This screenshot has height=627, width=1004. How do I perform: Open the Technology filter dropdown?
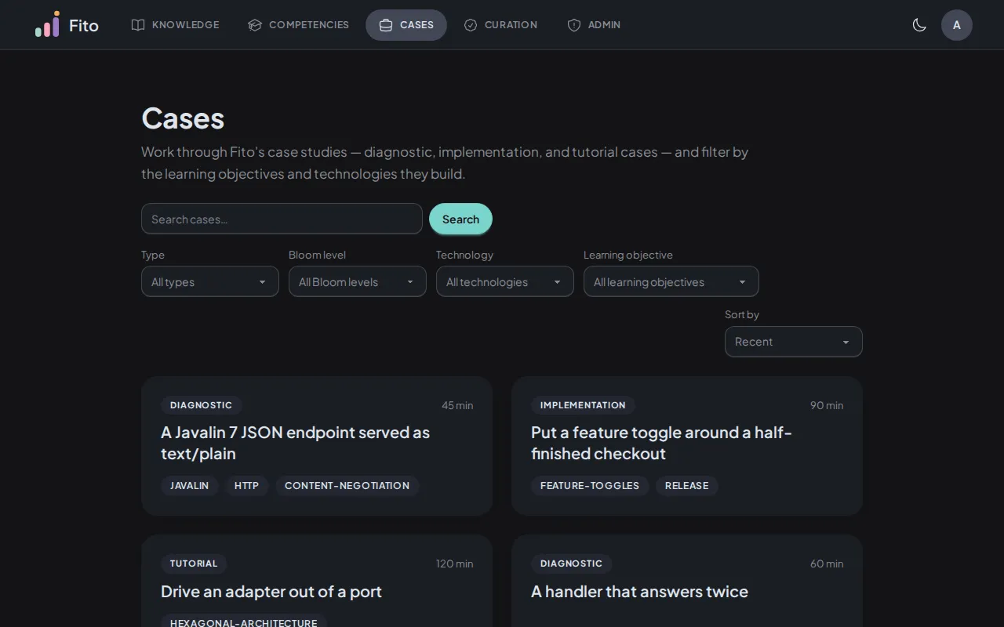point(505,281)
